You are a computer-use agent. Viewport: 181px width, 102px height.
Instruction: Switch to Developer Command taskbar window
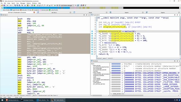point(27,100)
